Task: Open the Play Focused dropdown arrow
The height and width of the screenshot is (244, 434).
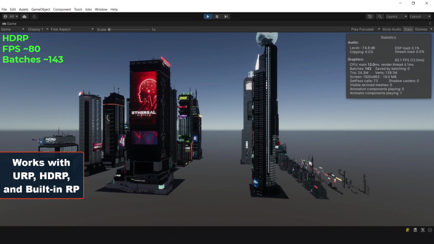Action: point(379,29)
